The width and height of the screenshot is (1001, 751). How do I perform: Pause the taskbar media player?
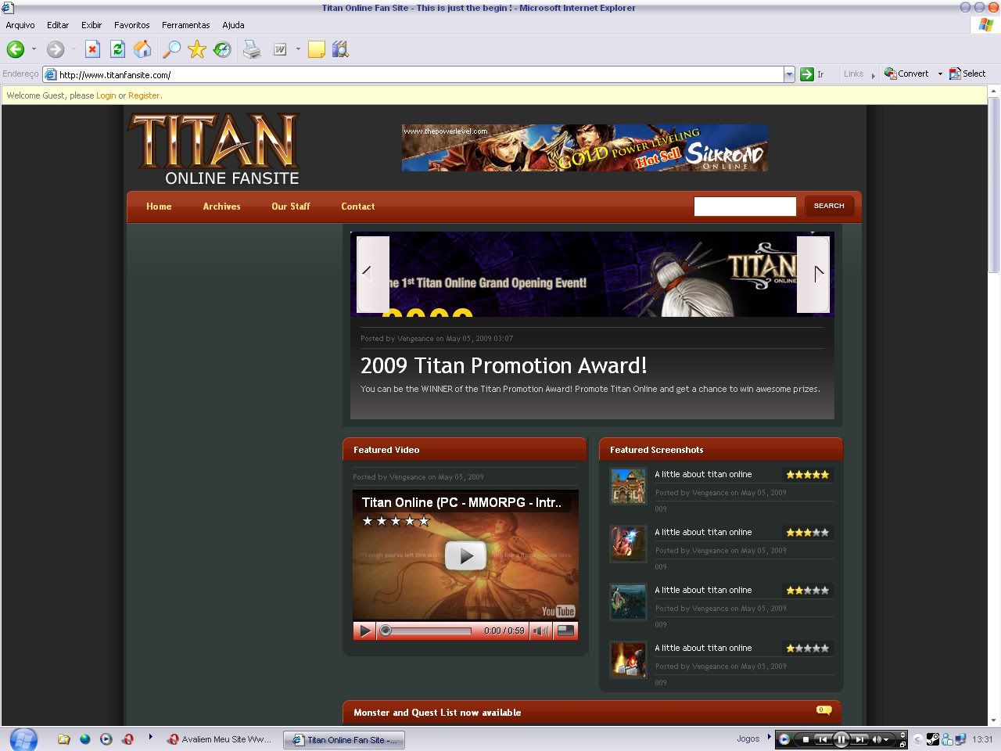click(x=841, y=739)
